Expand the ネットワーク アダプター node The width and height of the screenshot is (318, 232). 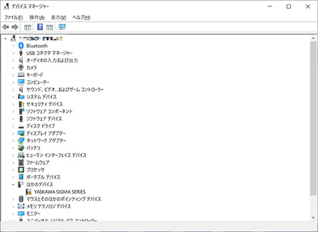click(13, 141)
